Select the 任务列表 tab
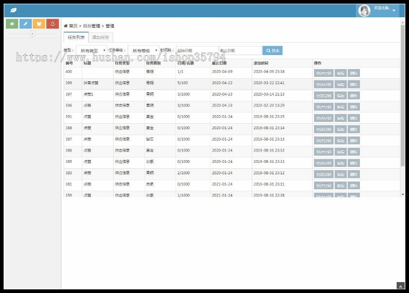 pyautogui.click(x=76, y=37)
